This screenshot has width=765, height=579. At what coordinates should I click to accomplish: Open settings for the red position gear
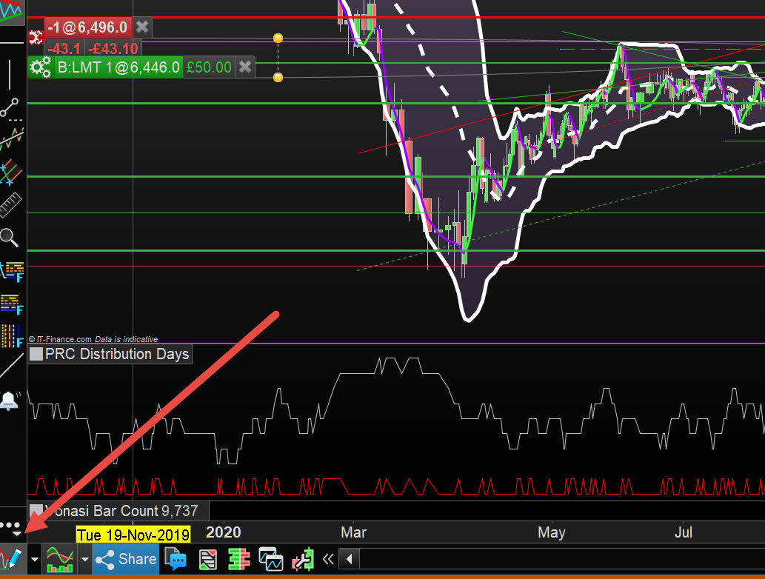pos(35,37)
